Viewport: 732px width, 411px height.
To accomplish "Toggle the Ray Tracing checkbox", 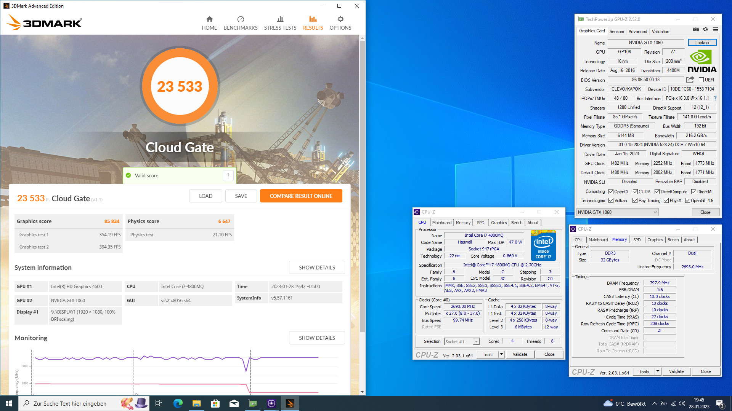I will [635, 201].
